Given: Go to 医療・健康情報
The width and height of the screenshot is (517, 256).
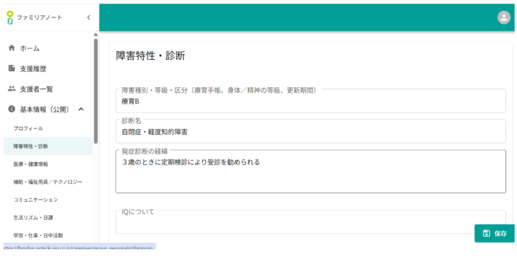Looking at the screenshot, I should (x=31, y=164).
